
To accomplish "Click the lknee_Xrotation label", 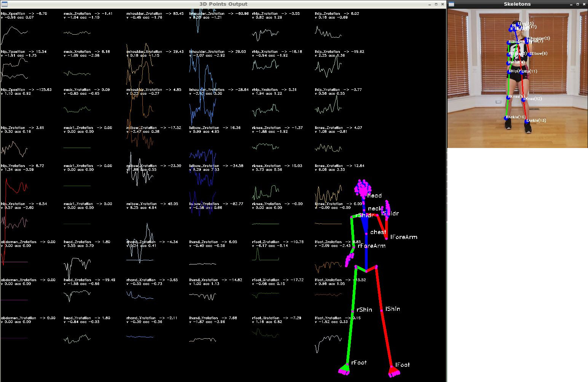I will click(329, 166).
